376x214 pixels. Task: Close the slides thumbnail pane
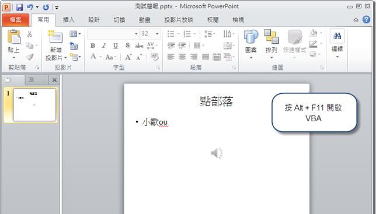pos(54,80)
